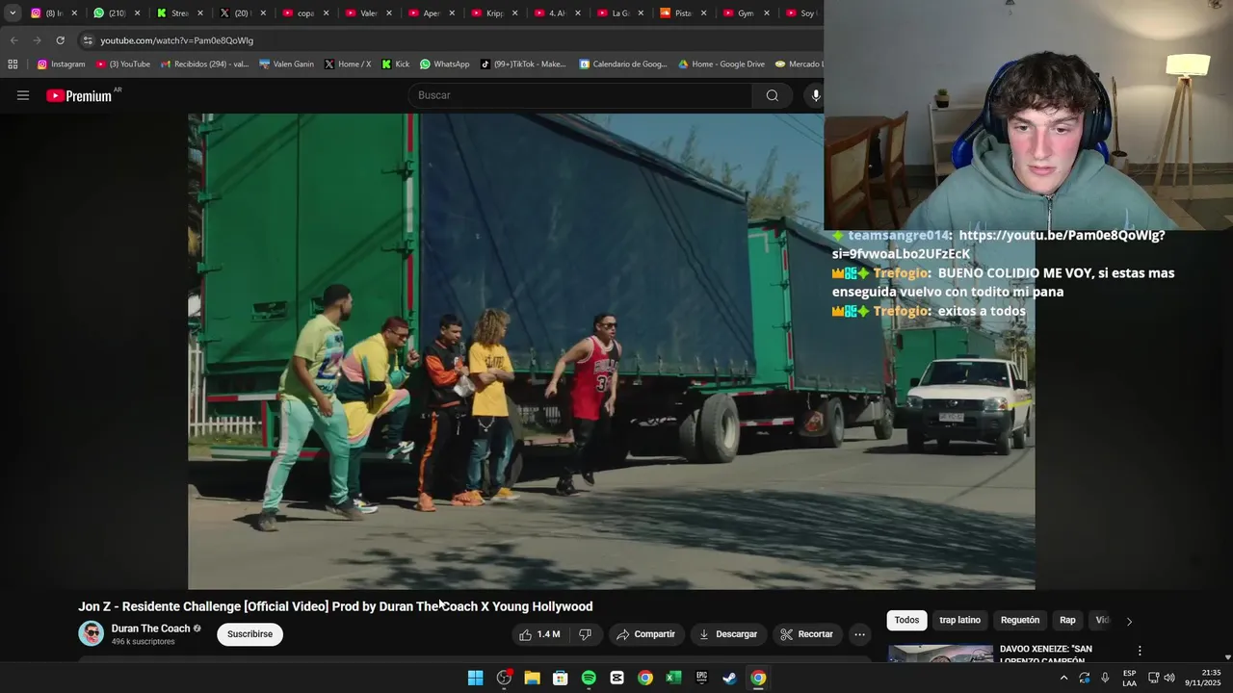
Task: Open the bookmarks apps grid icon
Action: click(13, 64)
